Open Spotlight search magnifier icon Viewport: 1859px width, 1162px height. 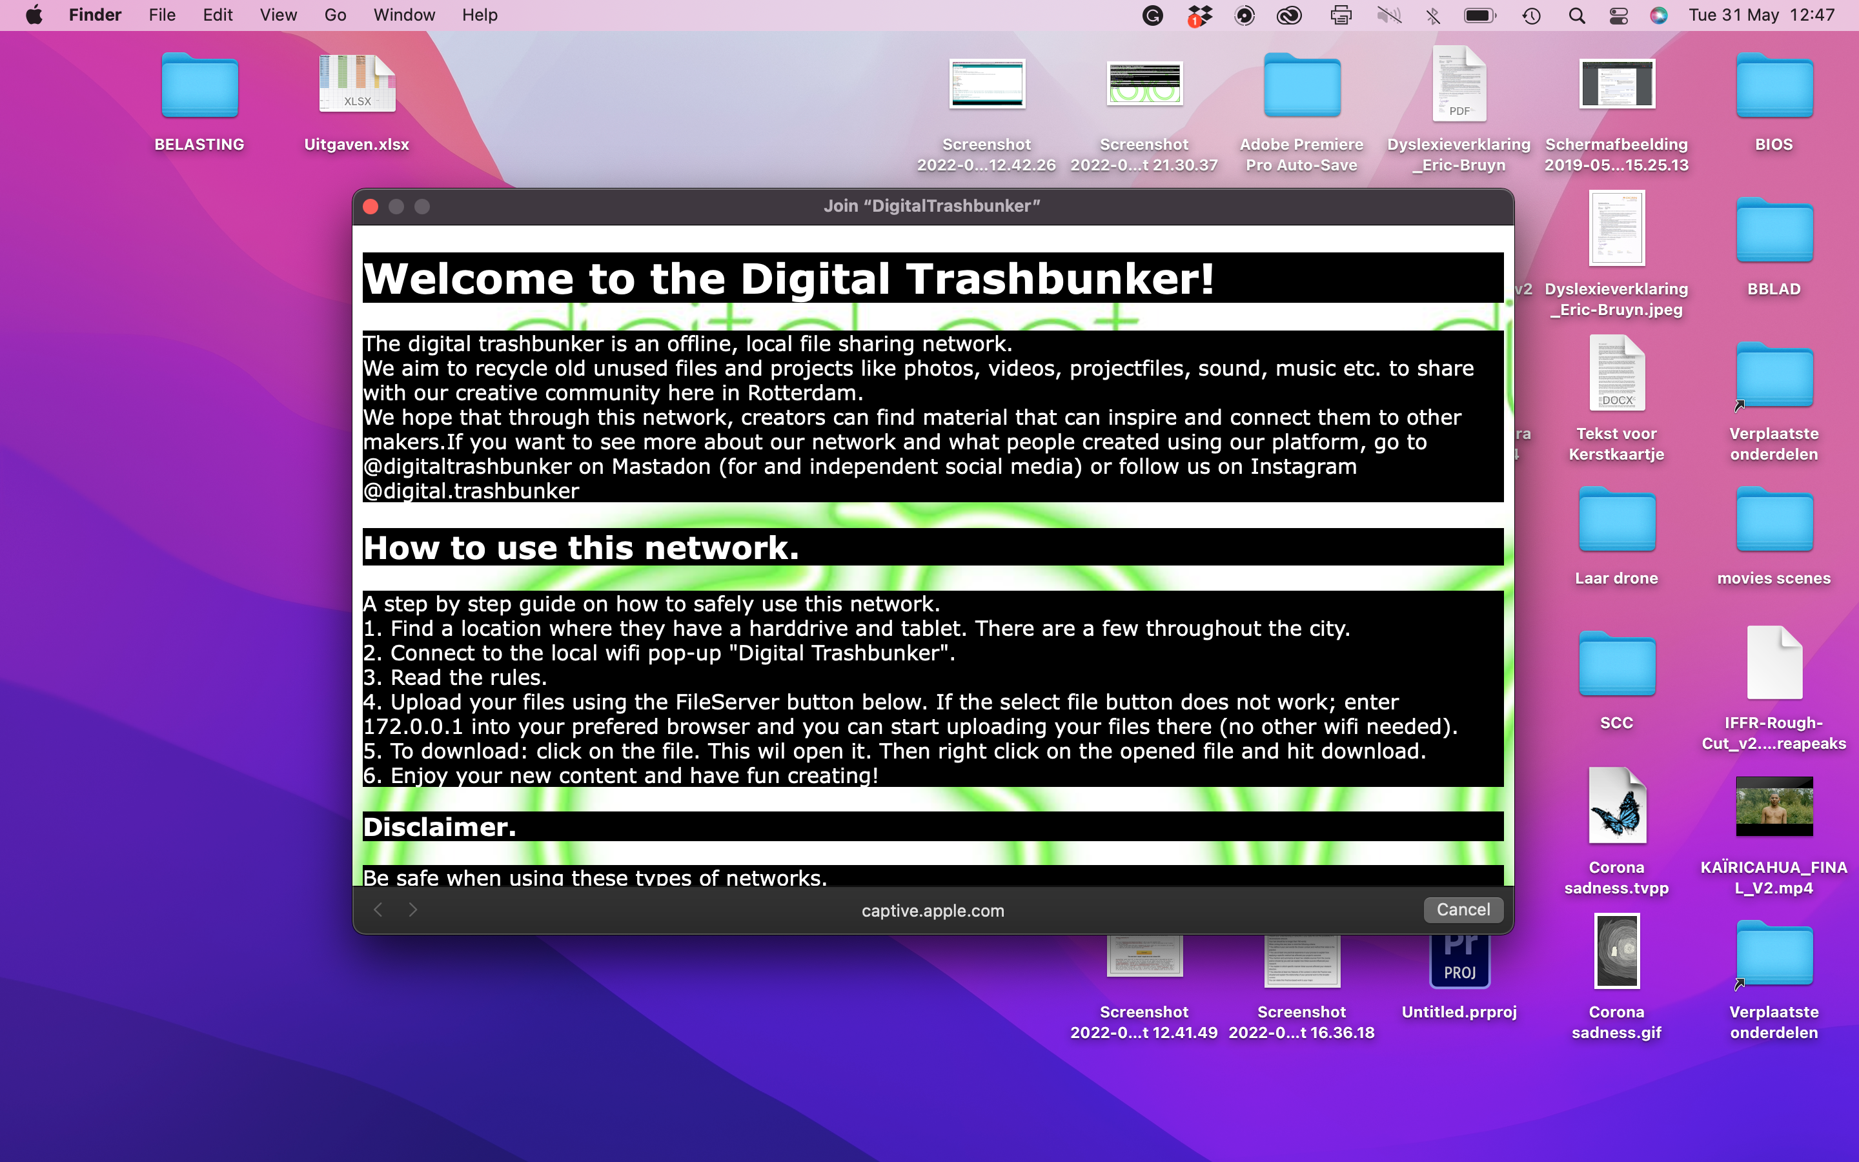point(1576,15)
